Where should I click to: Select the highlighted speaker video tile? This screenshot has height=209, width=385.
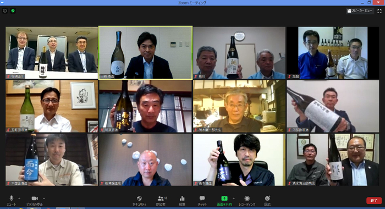[x=146, y=53]
